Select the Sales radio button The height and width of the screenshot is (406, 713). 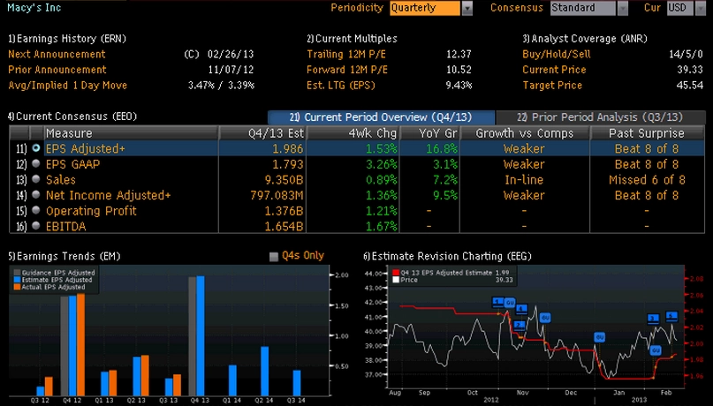pos(36,179)
